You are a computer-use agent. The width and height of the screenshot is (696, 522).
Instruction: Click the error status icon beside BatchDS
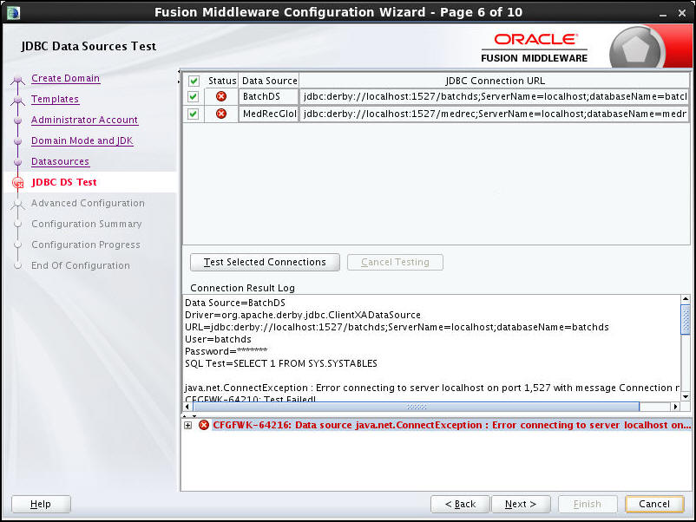tap(220, 96)
